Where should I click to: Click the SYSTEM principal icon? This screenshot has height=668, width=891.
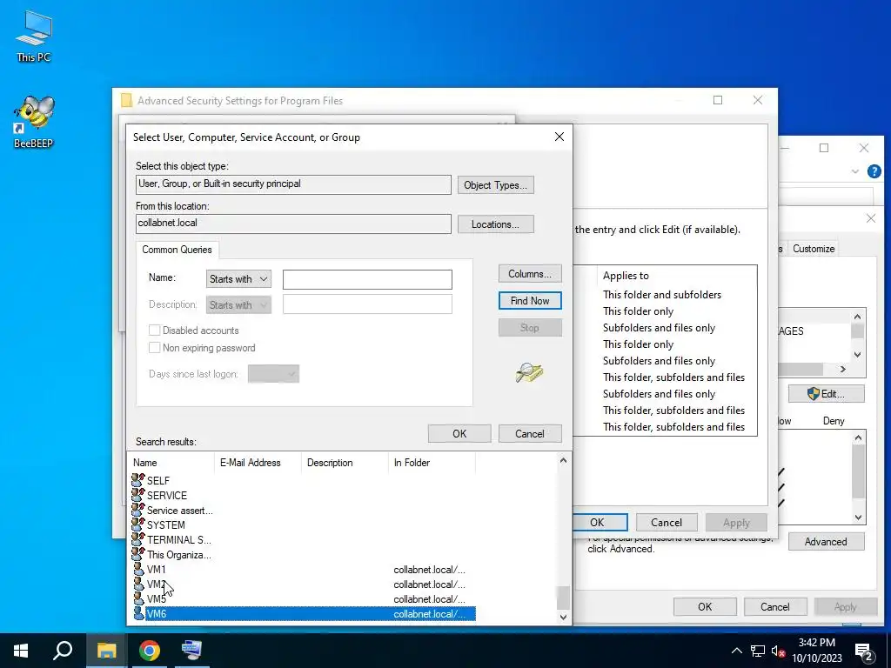coord(138,524)
